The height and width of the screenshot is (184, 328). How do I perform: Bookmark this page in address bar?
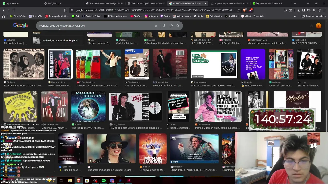tap(65, 10)
